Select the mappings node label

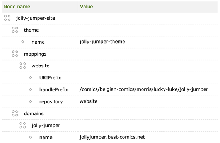[x=35, y=54]
